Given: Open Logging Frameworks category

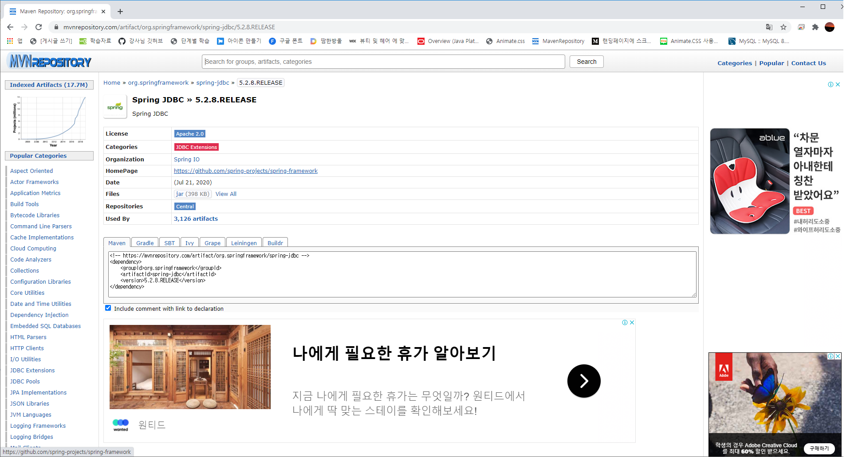Looking at the screenshot, I should (38, 426).
